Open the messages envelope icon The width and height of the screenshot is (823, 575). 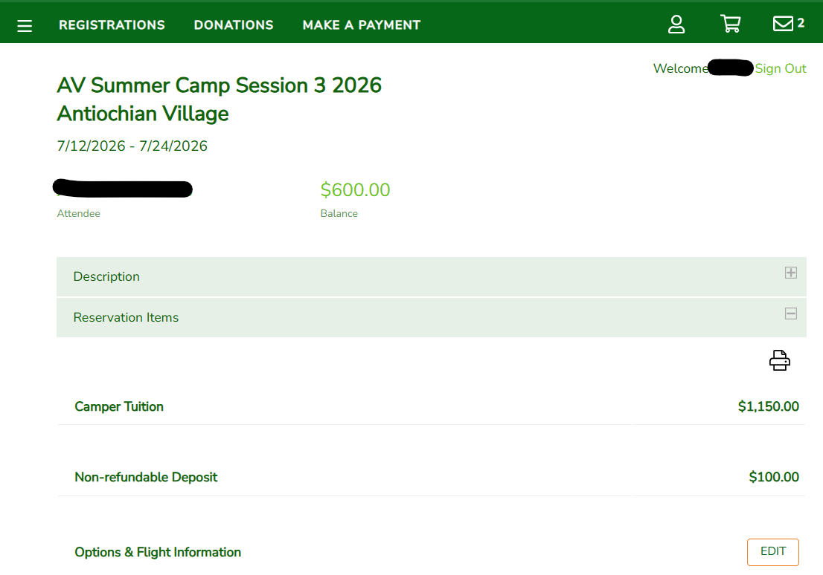point(783,25)
